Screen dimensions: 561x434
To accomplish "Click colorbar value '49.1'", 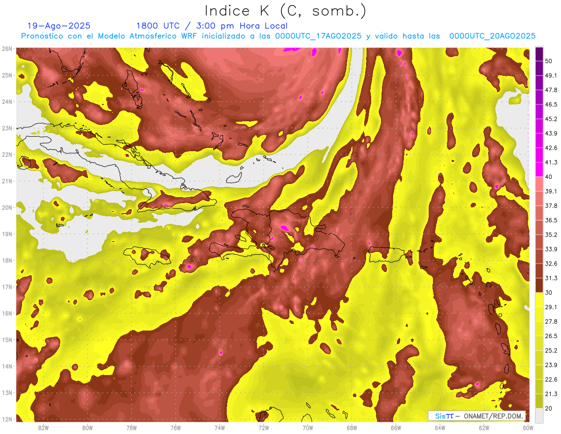I will (x=551, y=75).
